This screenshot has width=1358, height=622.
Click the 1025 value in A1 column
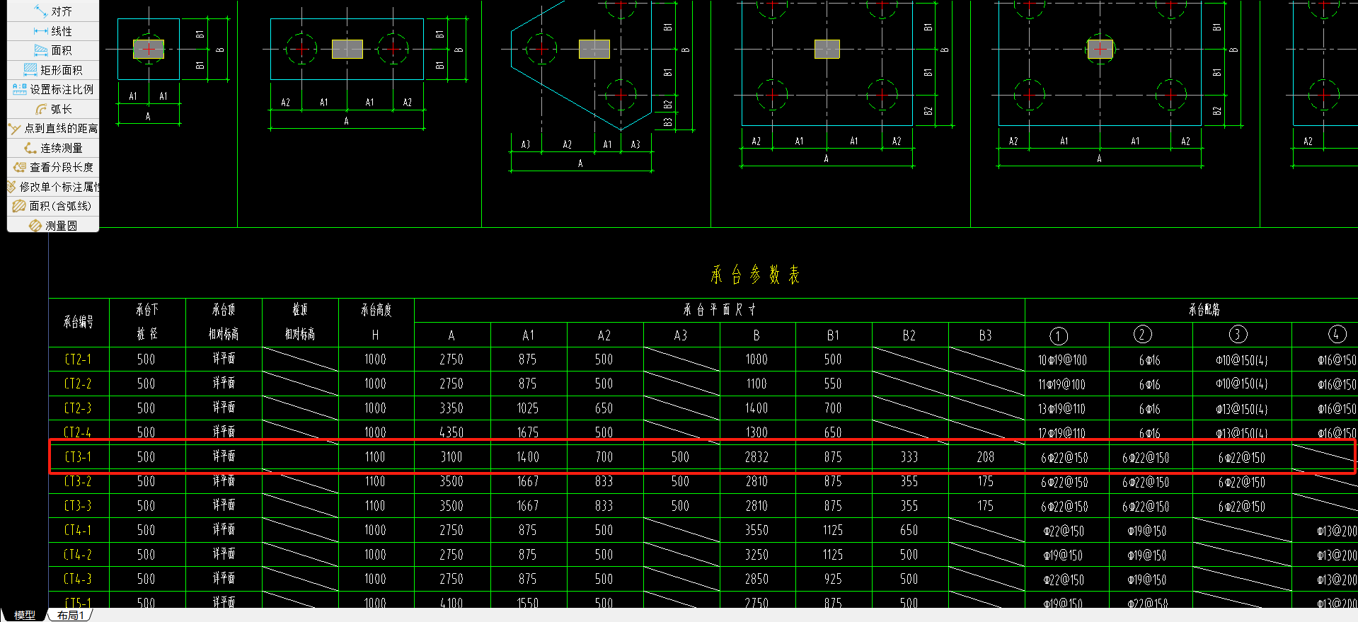[528, 408]
